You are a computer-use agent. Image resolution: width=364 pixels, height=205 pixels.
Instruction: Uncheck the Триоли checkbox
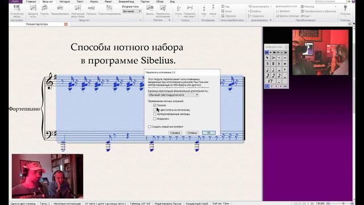click(x=155, y=105)
